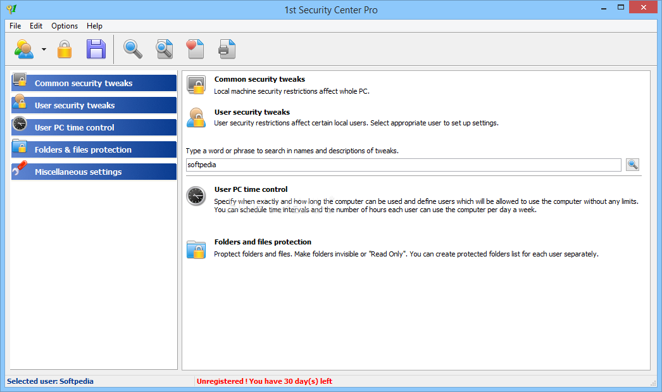Click the heart document toolbar icon
The height and width of the screenshot is (392, 662).
point(195,49)
